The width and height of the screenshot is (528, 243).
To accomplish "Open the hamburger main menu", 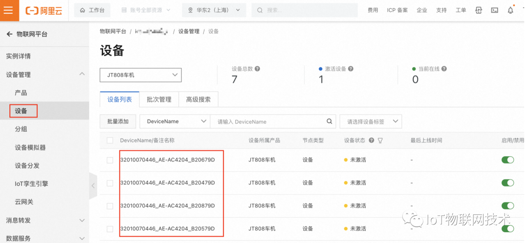I will point(7,10).
